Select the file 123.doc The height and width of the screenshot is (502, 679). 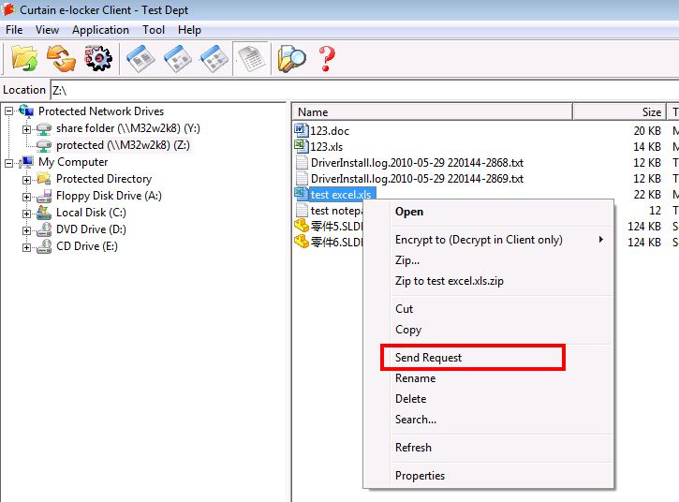330,130
